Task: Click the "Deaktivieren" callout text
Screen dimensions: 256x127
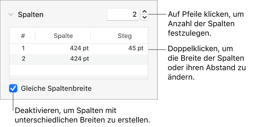Action: coord(83,115)
